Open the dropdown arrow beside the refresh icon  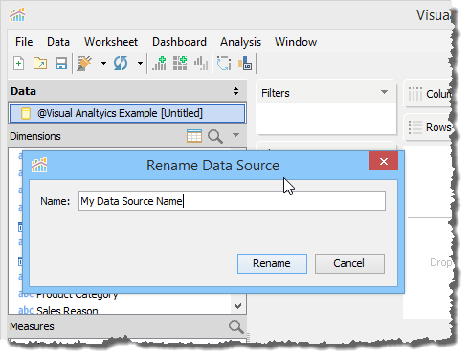click(140, 63)
